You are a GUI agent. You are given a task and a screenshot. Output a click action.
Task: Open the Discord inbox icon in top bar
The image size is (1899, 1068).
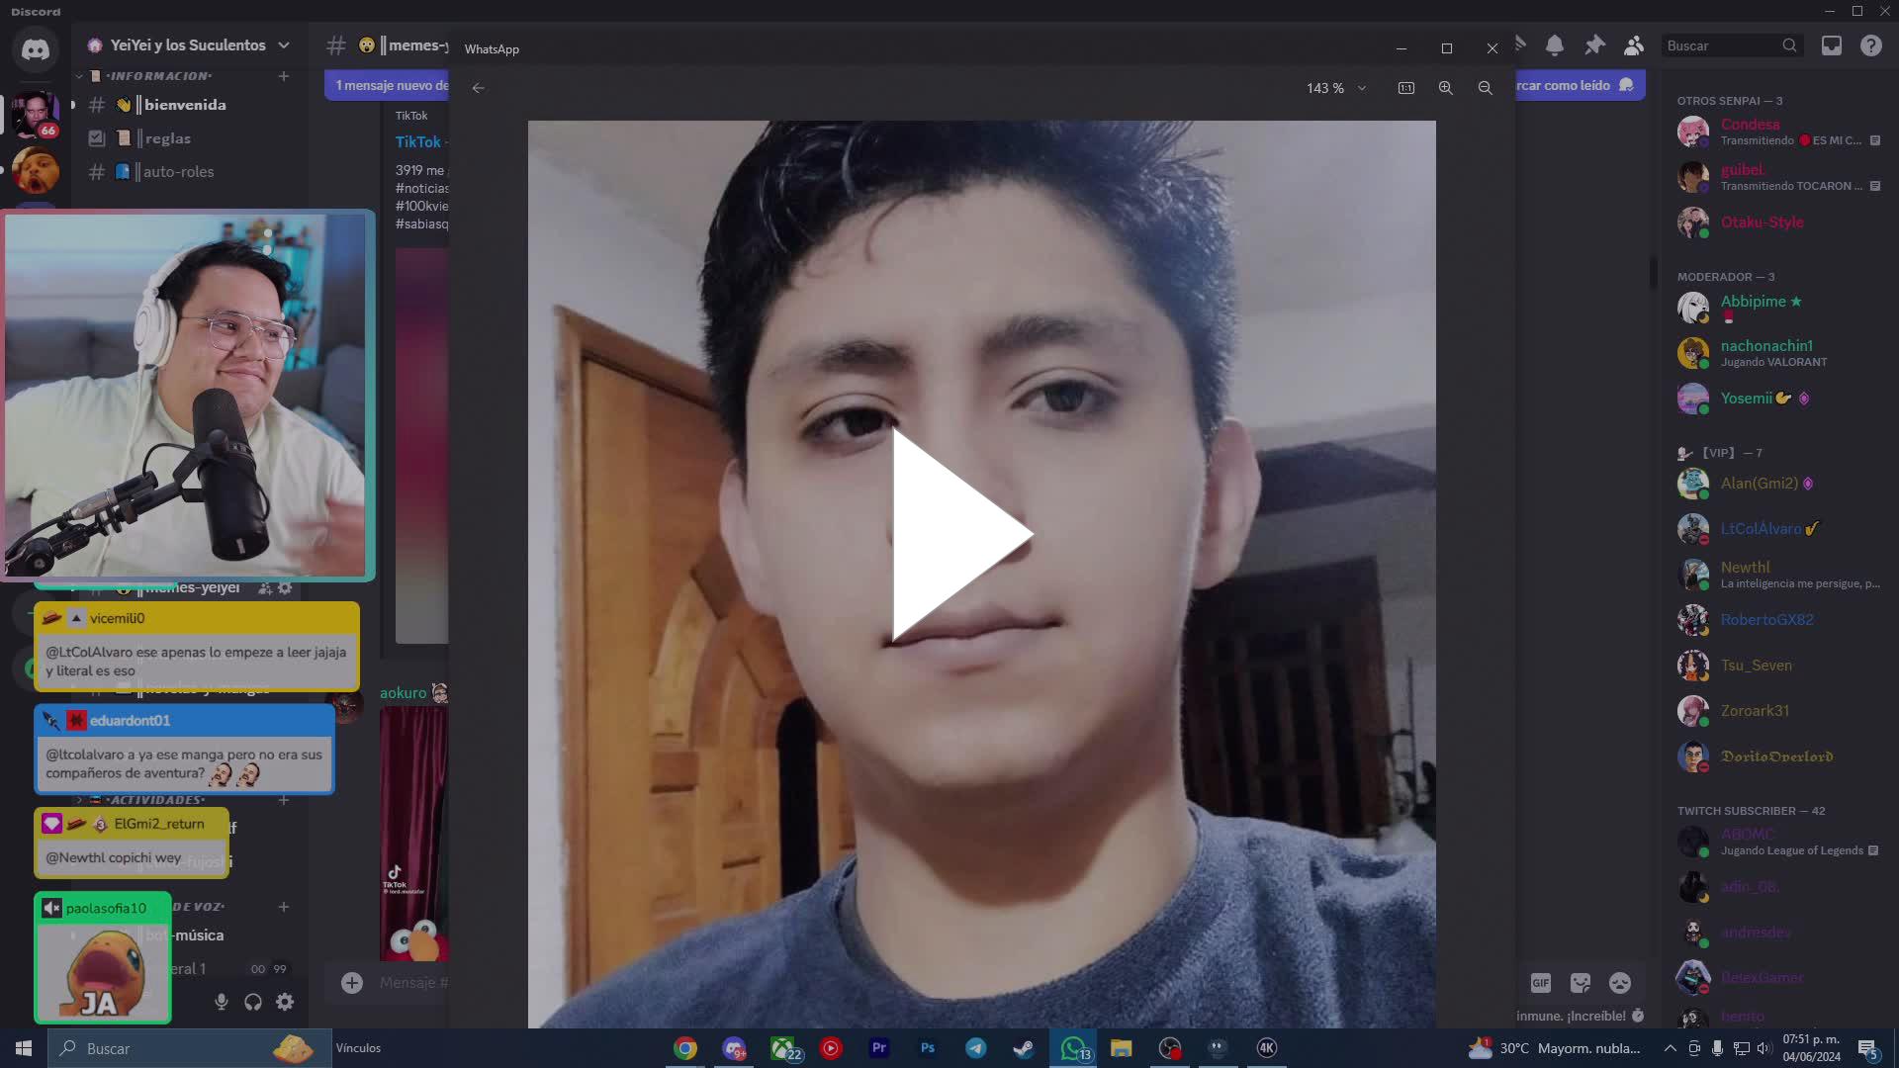tap(1832, 45)
